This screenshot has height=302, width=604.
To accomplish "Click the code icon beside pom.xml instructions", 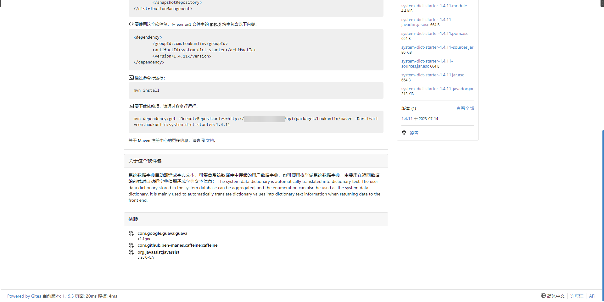I will [131, 24].
